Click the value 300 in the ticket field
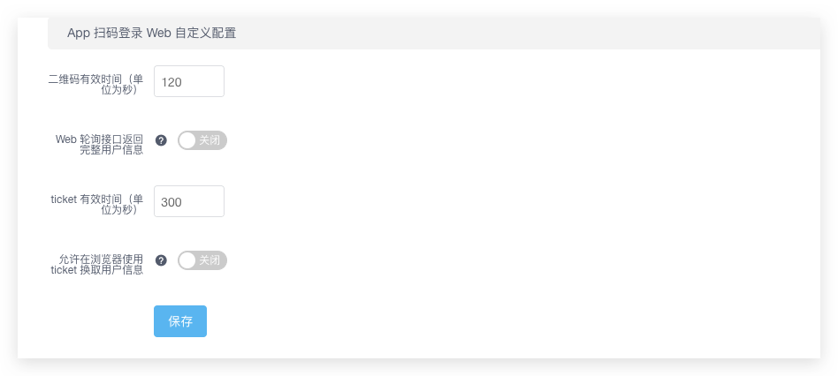Image resolution: width=838 pixels, height=376 pixels. 171,202
